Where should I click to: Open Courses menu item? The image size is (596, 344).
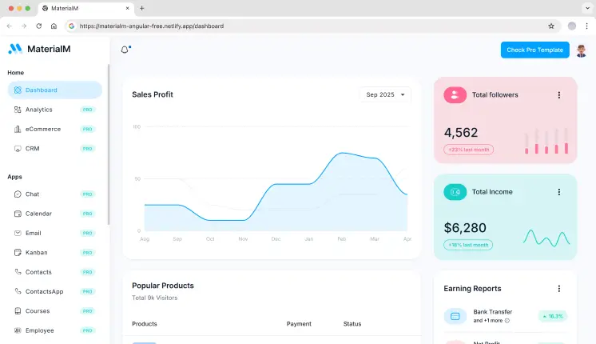(x=55, y=311)
